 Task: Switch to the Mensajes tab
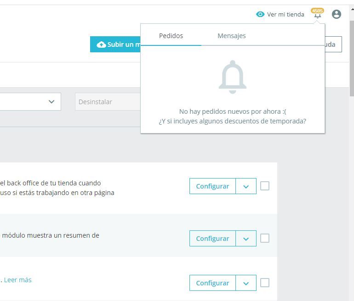click(x=232, y=36)
